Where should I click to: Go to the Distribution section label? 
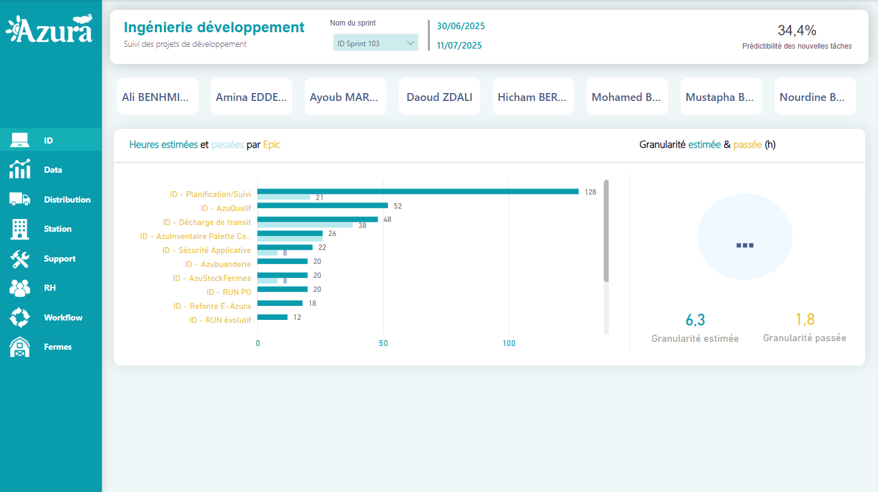tap(67, 199)
